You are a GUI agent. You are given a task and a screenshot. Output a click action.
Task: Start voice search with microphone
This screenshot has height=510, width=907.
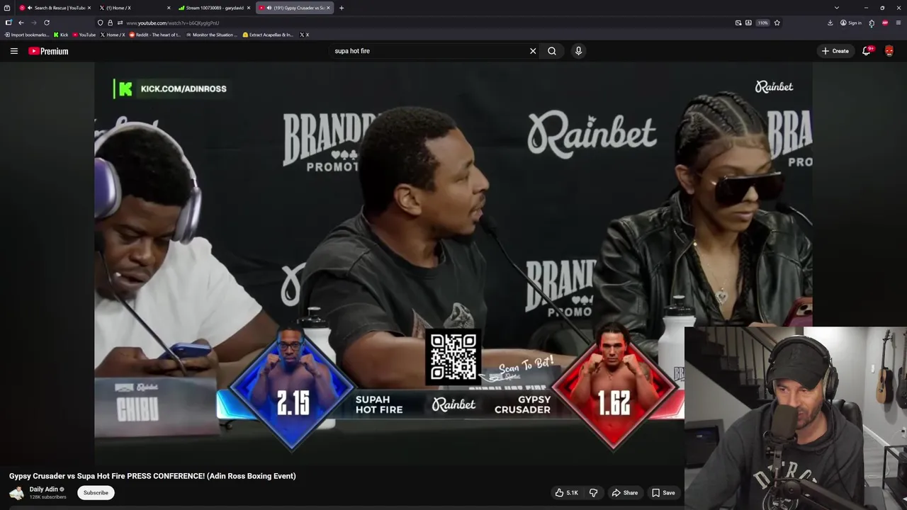(578, 51)
